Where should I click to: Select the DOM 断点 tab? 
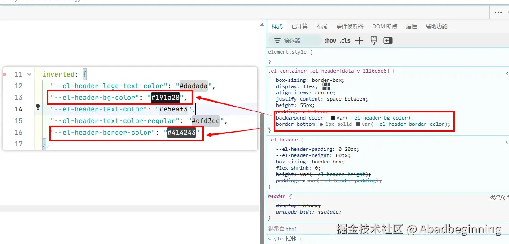(x=385, y=26)
